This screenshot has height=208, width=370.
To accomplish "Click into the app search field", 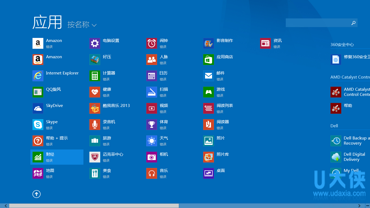I will click(317, 23).
